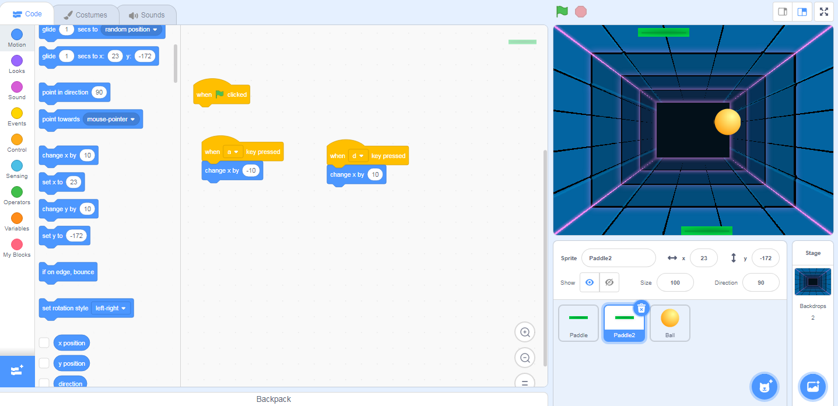The height and width of the screenshot is (406, 838).
Task: Click the sprite Direction field
Action: point(761,282)
